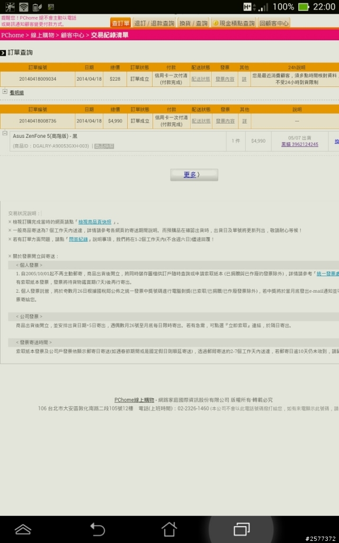This screenshot has width=339, height=543.
Task: Click the 看明細 link
Action: [x=16, y=93]
